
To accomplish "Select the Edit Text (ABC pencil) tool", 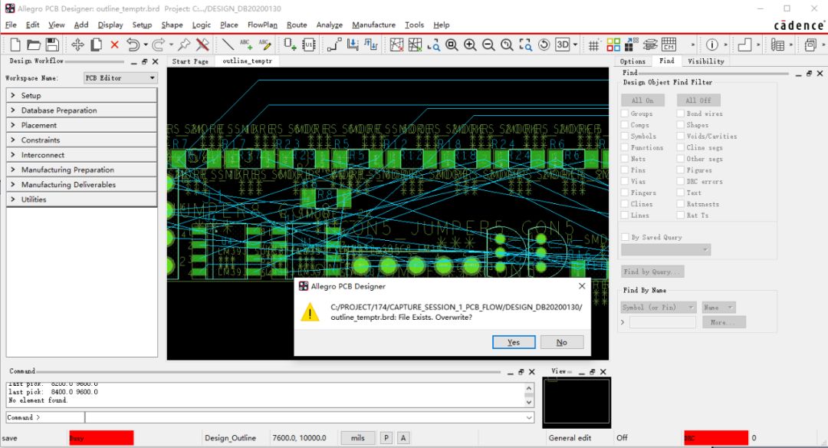I will click(x=264, y=45).
